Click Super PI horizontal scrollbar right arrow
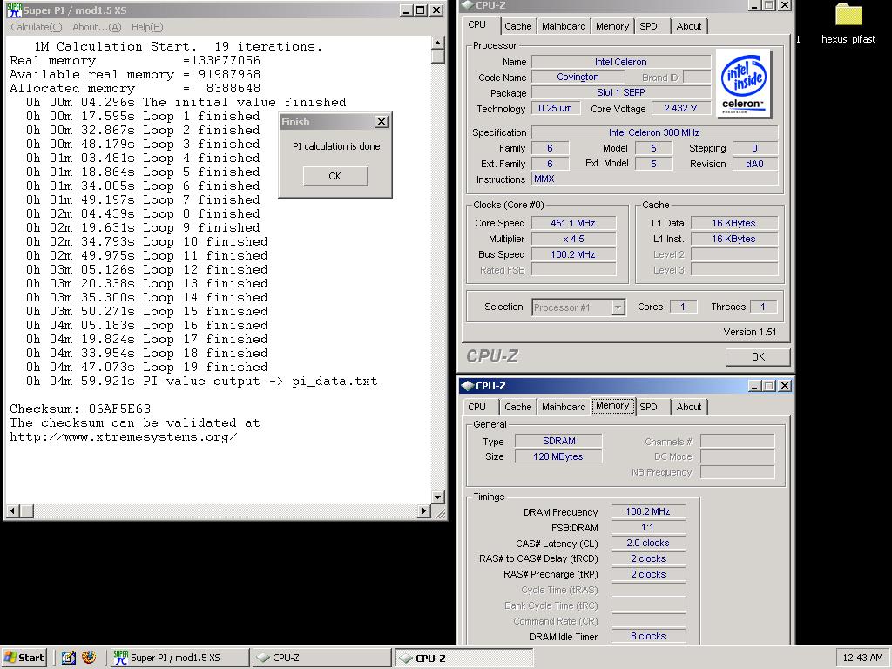 (x=424, y=510)
